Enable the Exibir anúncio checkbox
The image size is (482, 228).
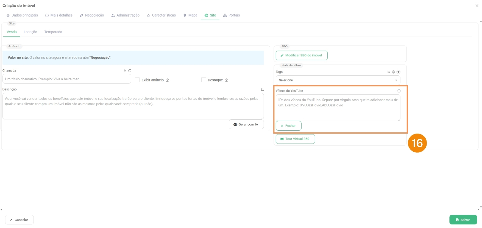click(137, 80)
